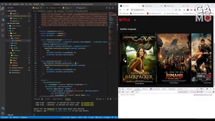Click live expression eye icon in console
The width and height of the screenshot is (215, 121).
[x=132, y=92]
